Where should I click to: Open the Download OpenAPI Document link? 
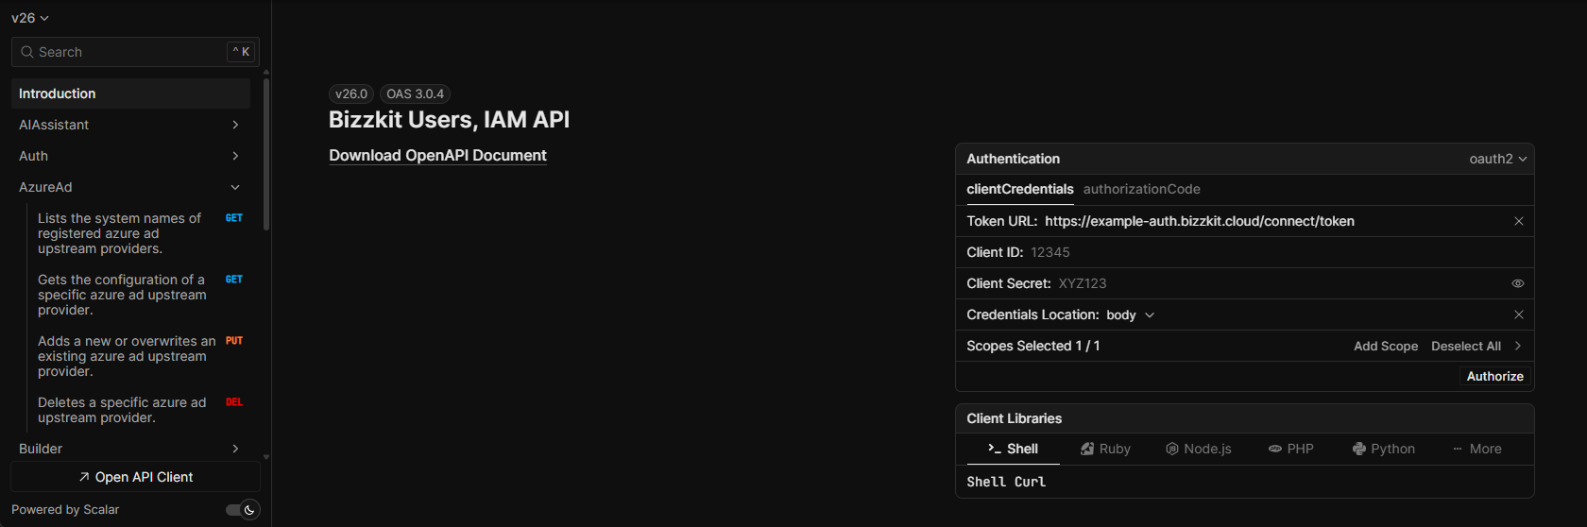(437, 155)
